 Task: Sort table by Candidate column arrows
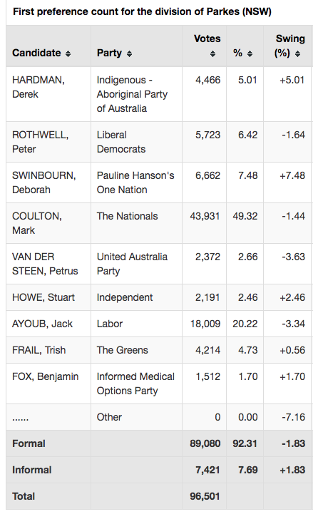click(68, 53)
